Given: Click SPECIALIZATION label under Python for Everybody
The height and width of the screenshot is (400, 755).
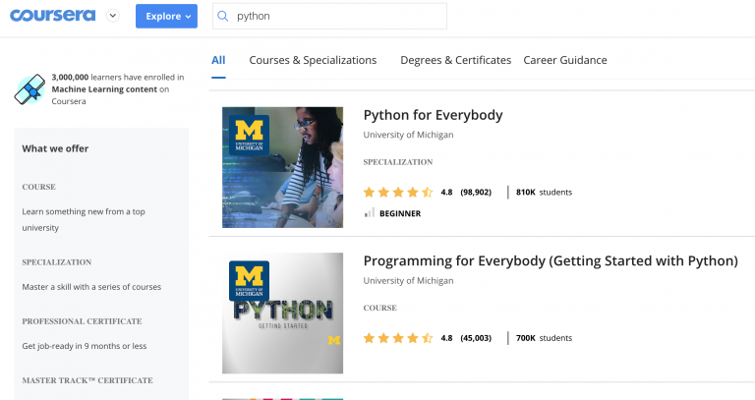Looking at the screenshot, I should coord(398,162).
